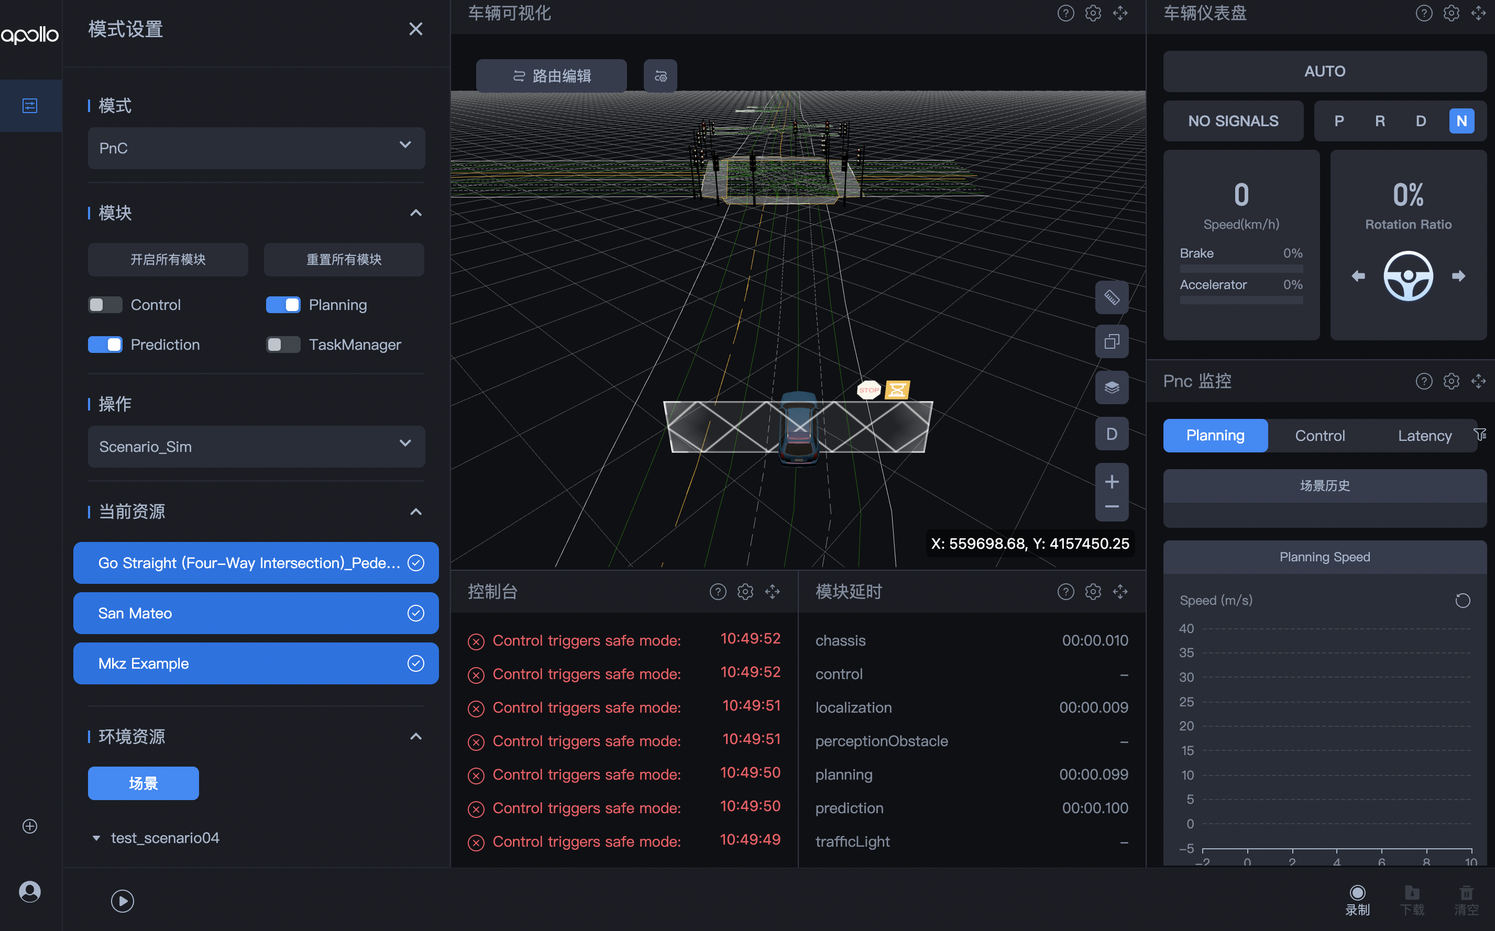Viewport: 1495px width, 931px height.
Task: Start playback with the play button
Action: pyautogui.click(x=123, y=901)
